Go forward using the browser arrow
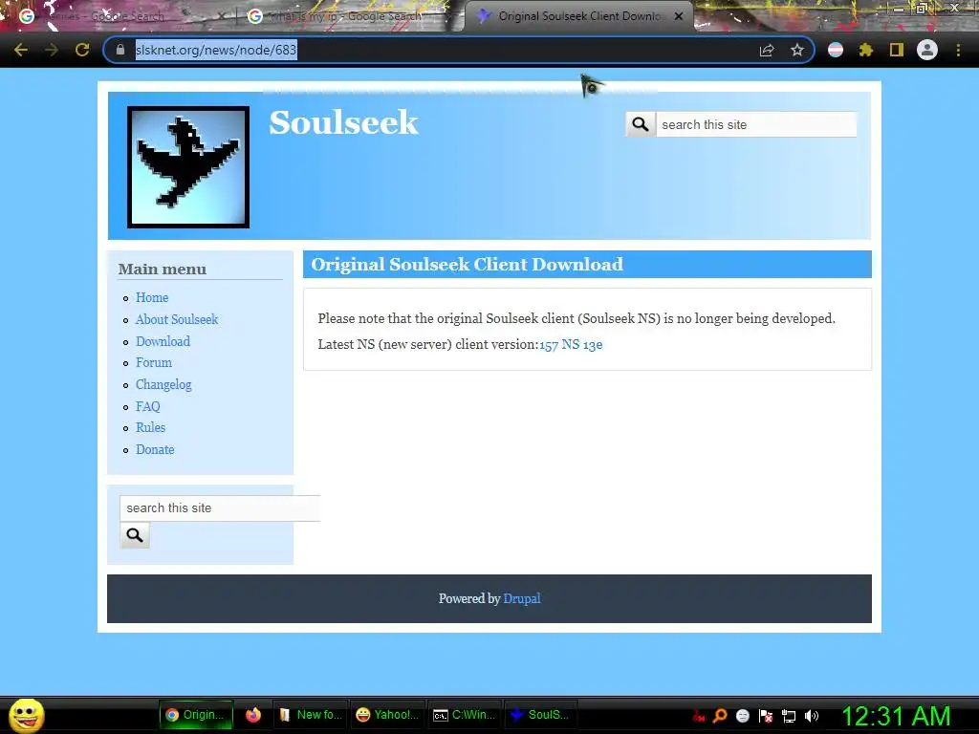The image size is (979, 734). coord(52,50)
